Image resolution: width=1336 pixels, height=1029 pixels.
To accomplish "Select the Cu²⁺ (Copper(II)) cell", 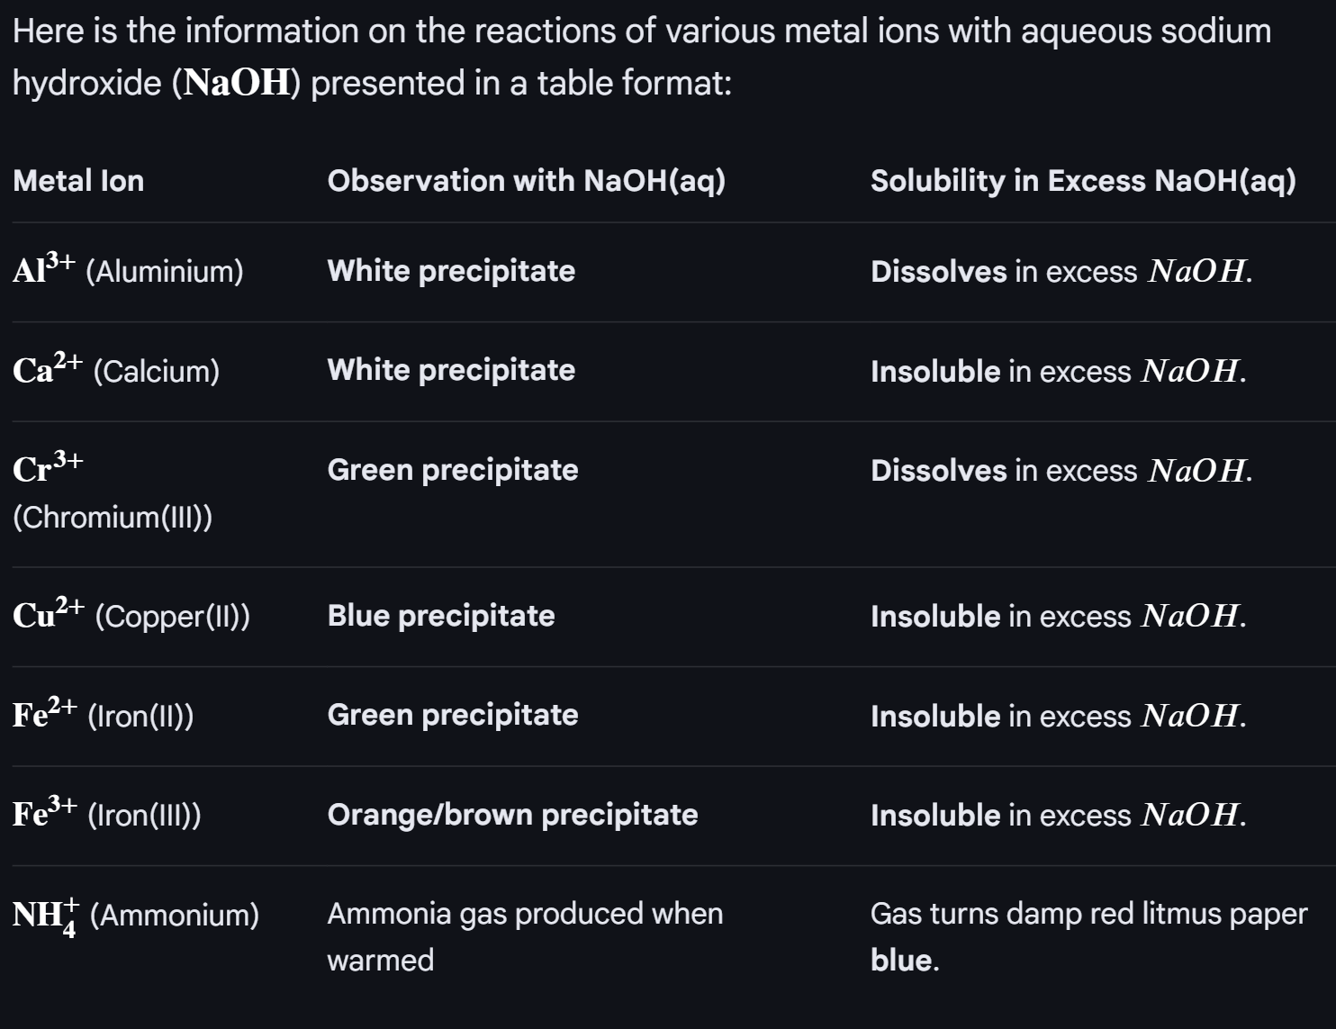I will coord(131,616).
